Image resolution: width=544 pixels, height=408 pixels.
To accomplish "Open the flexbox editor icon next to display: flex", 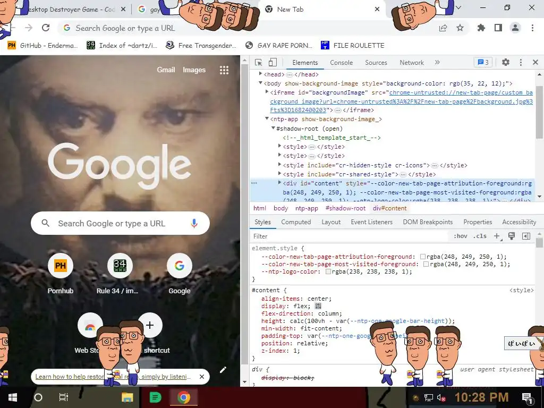I will [x=318, y=306].
